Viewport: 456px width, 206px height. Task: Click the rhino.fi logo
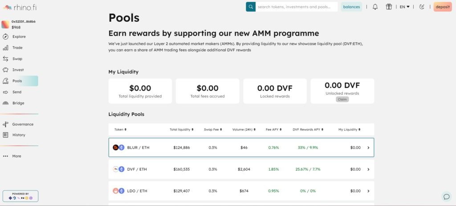[20, 7]
